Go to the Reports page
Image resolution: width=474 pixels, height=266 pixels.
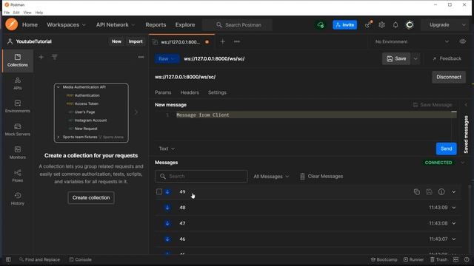[156, 24]
